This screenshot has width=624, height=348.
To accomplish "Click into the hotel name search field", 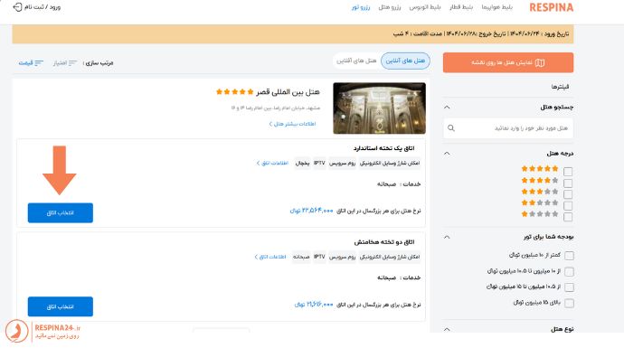I will [x=508, y=128].
